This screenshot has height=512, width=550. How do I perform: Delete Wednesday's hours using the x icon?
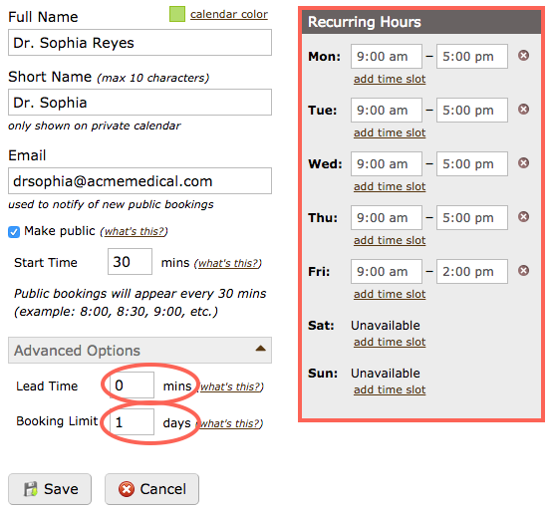point(523,162)
